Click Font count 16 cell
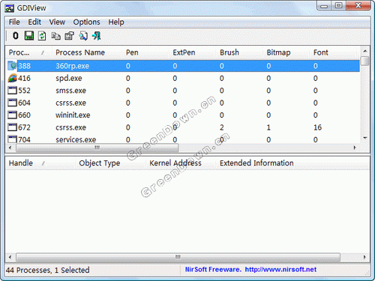 click(x=317, y=127)
